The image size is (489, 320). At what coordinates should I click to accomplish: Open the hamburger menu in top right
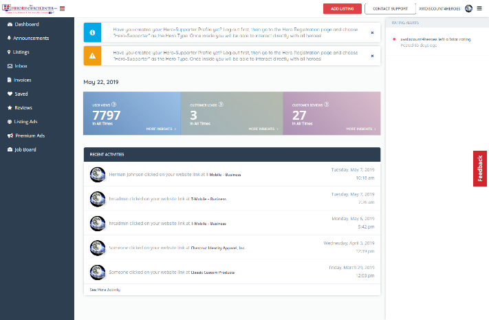tap(479, 8)
